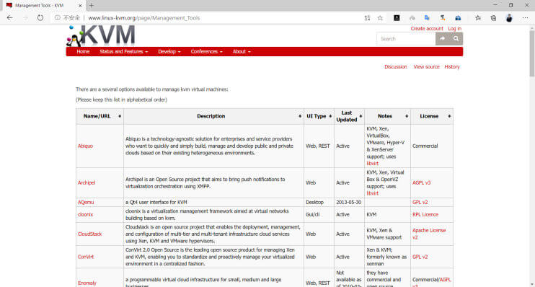The height and width of the screenshot is (287, 535).
Task: Open libvirt link in Abiquo notes
Action: coord(372,164)
